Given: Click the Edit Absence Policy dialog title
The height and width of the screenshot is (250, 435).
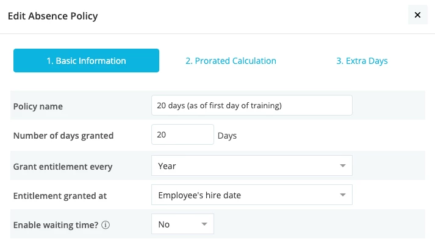Looking at the screenshot, I should tap(52, 16).
